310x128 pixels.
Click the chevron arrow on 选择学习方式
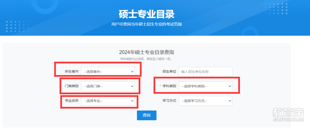pyautogui.click(x=230, y=101)
